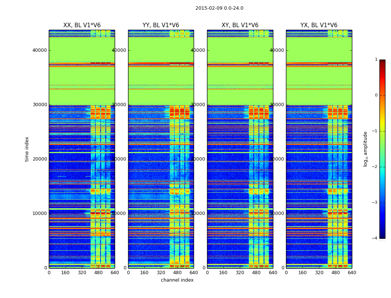The image size is (391, 298).
Task: Click the time index axis label
Action: pyautogui.click(x=27, y=149)
